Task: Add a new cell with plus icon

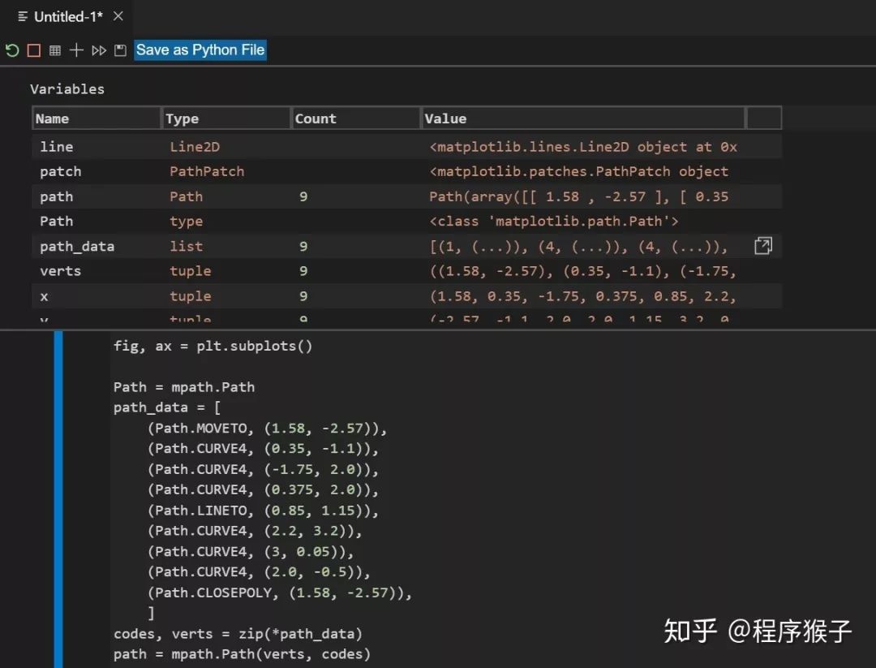Action: [76, 50]
